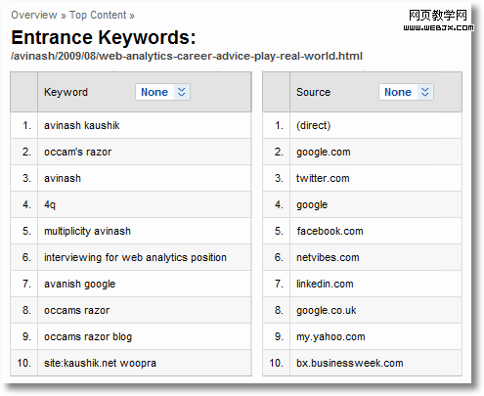Viewport: 484px width, 396px height.
Task: Select source 'twitter.com'
Action: pos(323,178)
